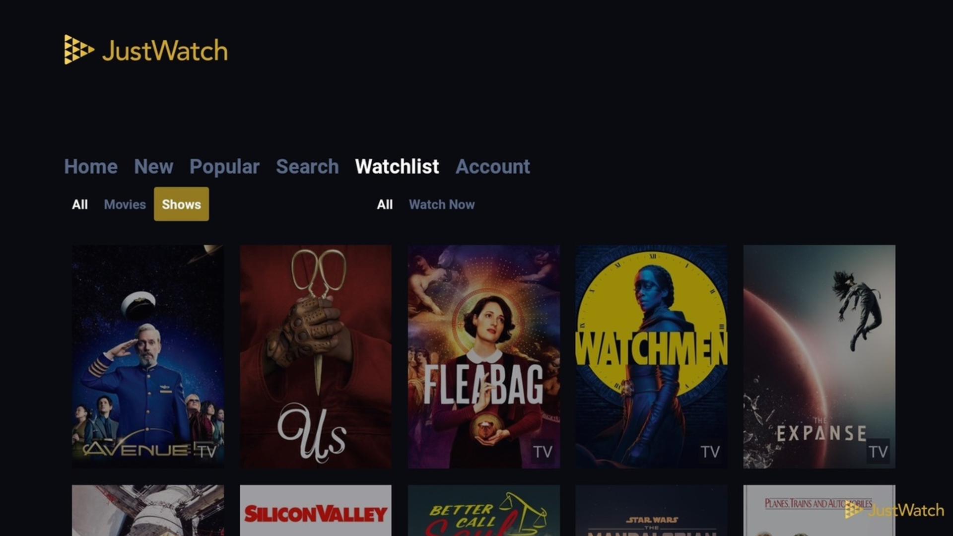The height and width of the screenshot is (536, 953).
Task: Expand the New section
Action: coord(153,167)
